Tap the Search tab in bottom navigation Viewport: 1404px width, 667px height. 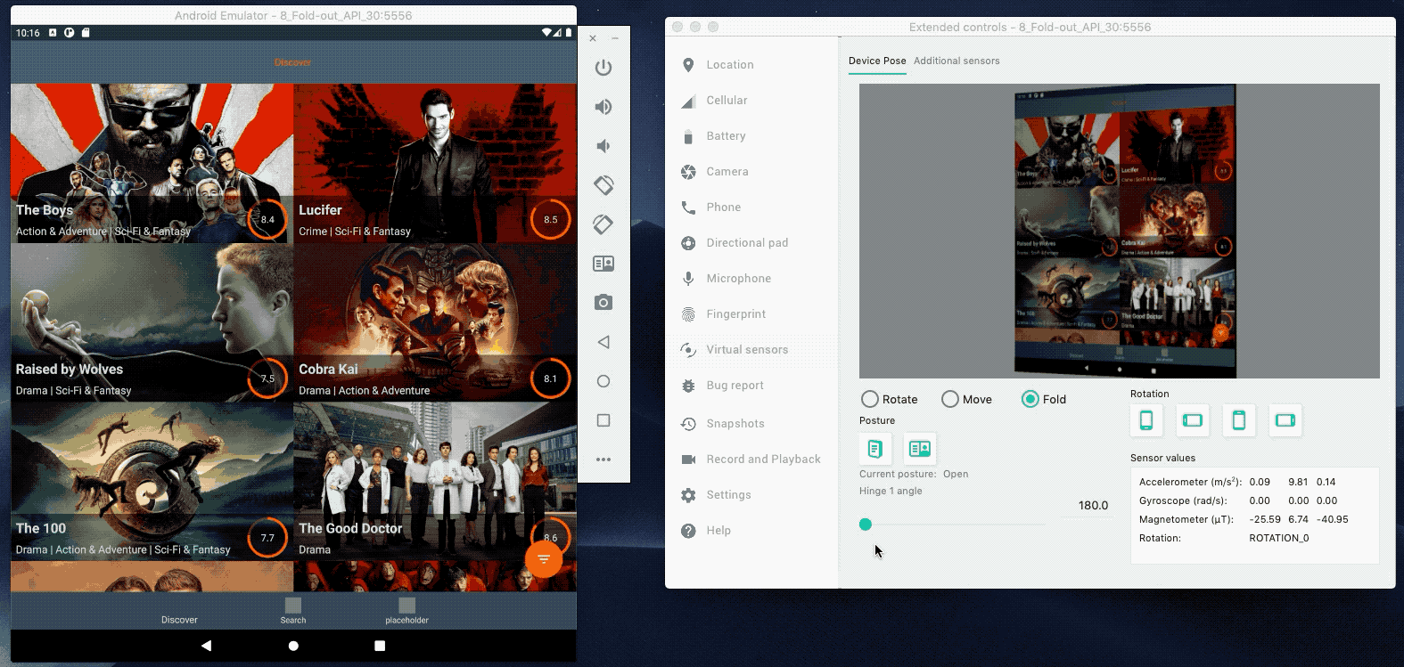tap(293, 611)
